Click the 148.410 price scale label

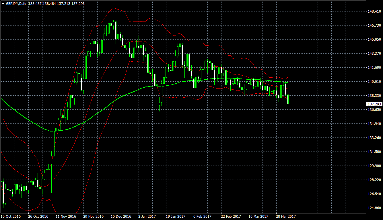pyautogui.click(x=374, y=11)
